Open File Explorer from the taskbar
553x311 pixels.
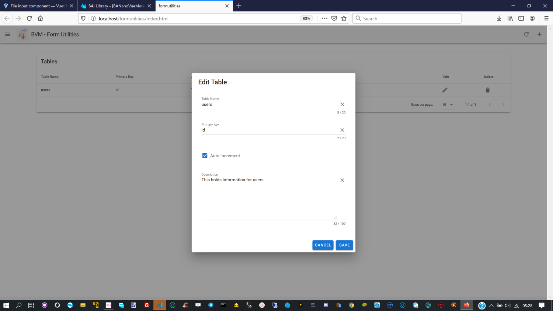pyautogui.click(x=83, y=305)
